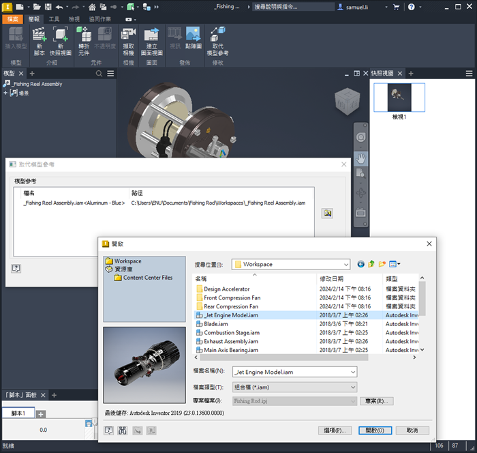Click the Open (開啟) button

pos(375,430)
